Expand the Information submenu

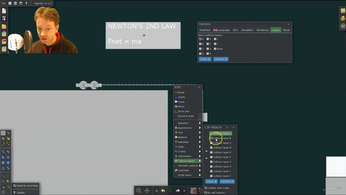188,156
